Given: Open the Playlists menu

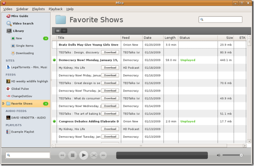Looking at the screenshot, I should click(38, 9).
